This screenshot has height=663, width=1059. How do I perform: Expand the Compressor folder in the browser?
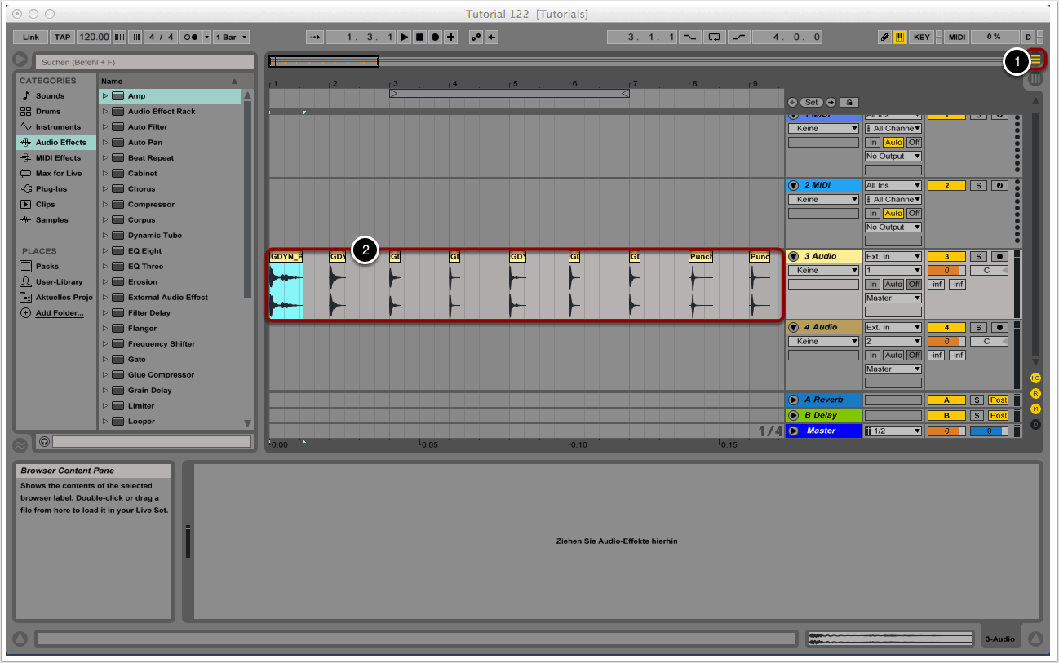click(x=105, y=205)
